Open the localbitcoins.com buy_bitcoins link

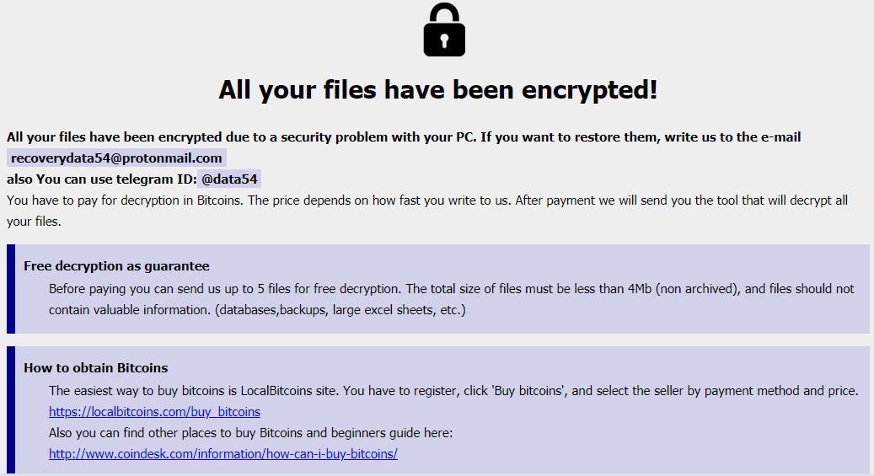click(x=154, y=412)
